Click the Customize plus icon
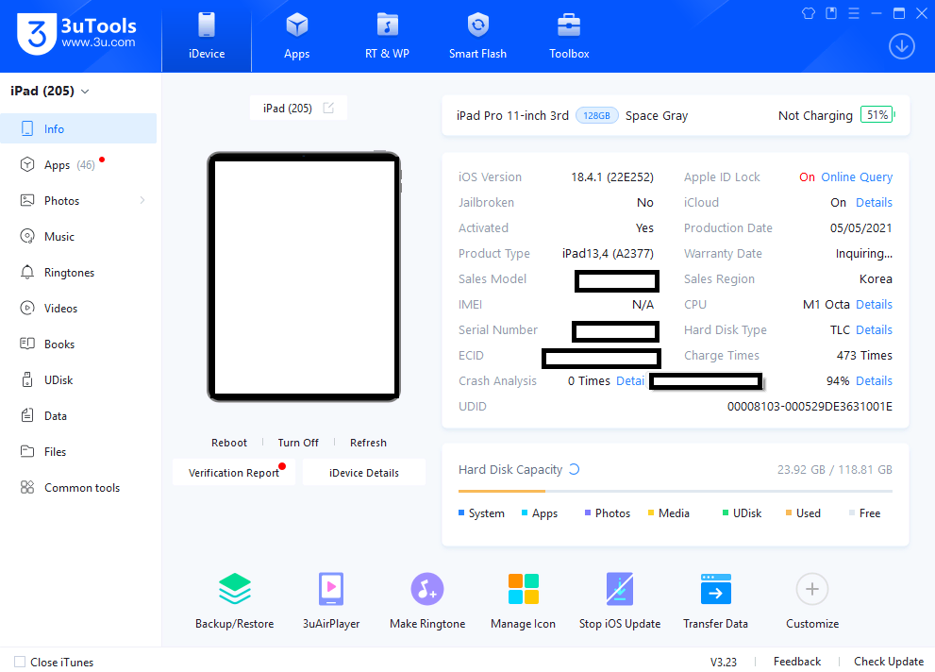This screenshot has width=935, height=672. point(812,589)
